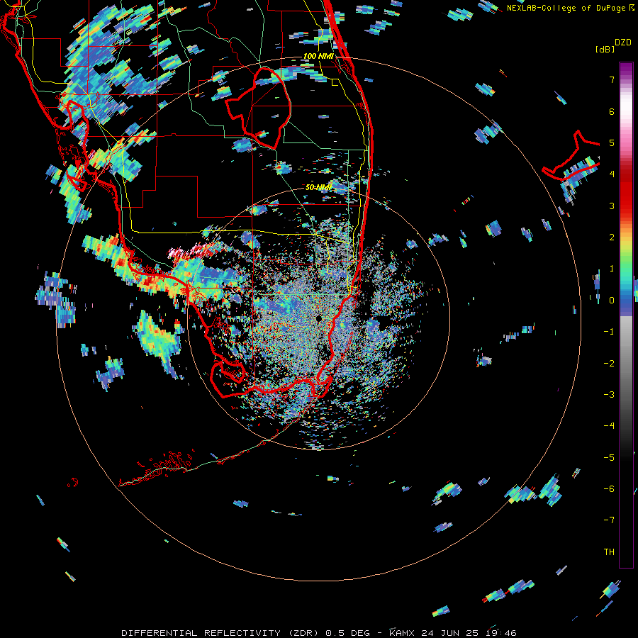Image resolution: width=638 pixels, height=638 pixels.
Task: Click the scale value 4 on the colorbar
Action: point(612,174)
